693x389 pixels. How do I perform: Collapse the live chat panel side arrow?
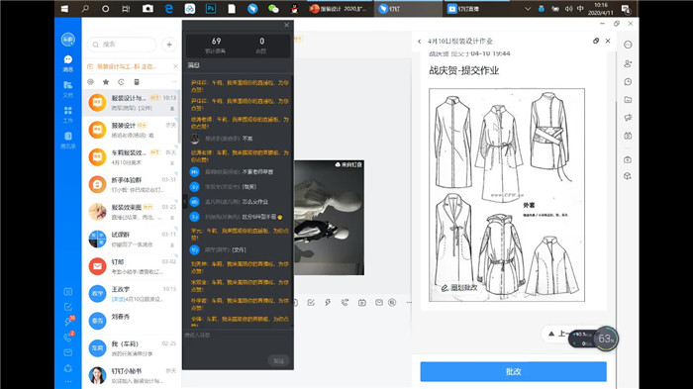point(185,202)
